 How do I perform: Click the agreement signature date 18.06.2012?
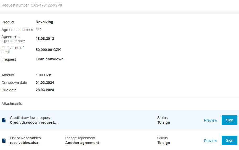[45, 39]
